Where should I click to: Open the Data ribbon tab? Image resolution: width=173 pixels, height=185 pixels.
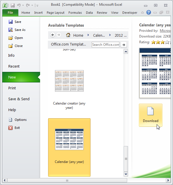(89, 13)
